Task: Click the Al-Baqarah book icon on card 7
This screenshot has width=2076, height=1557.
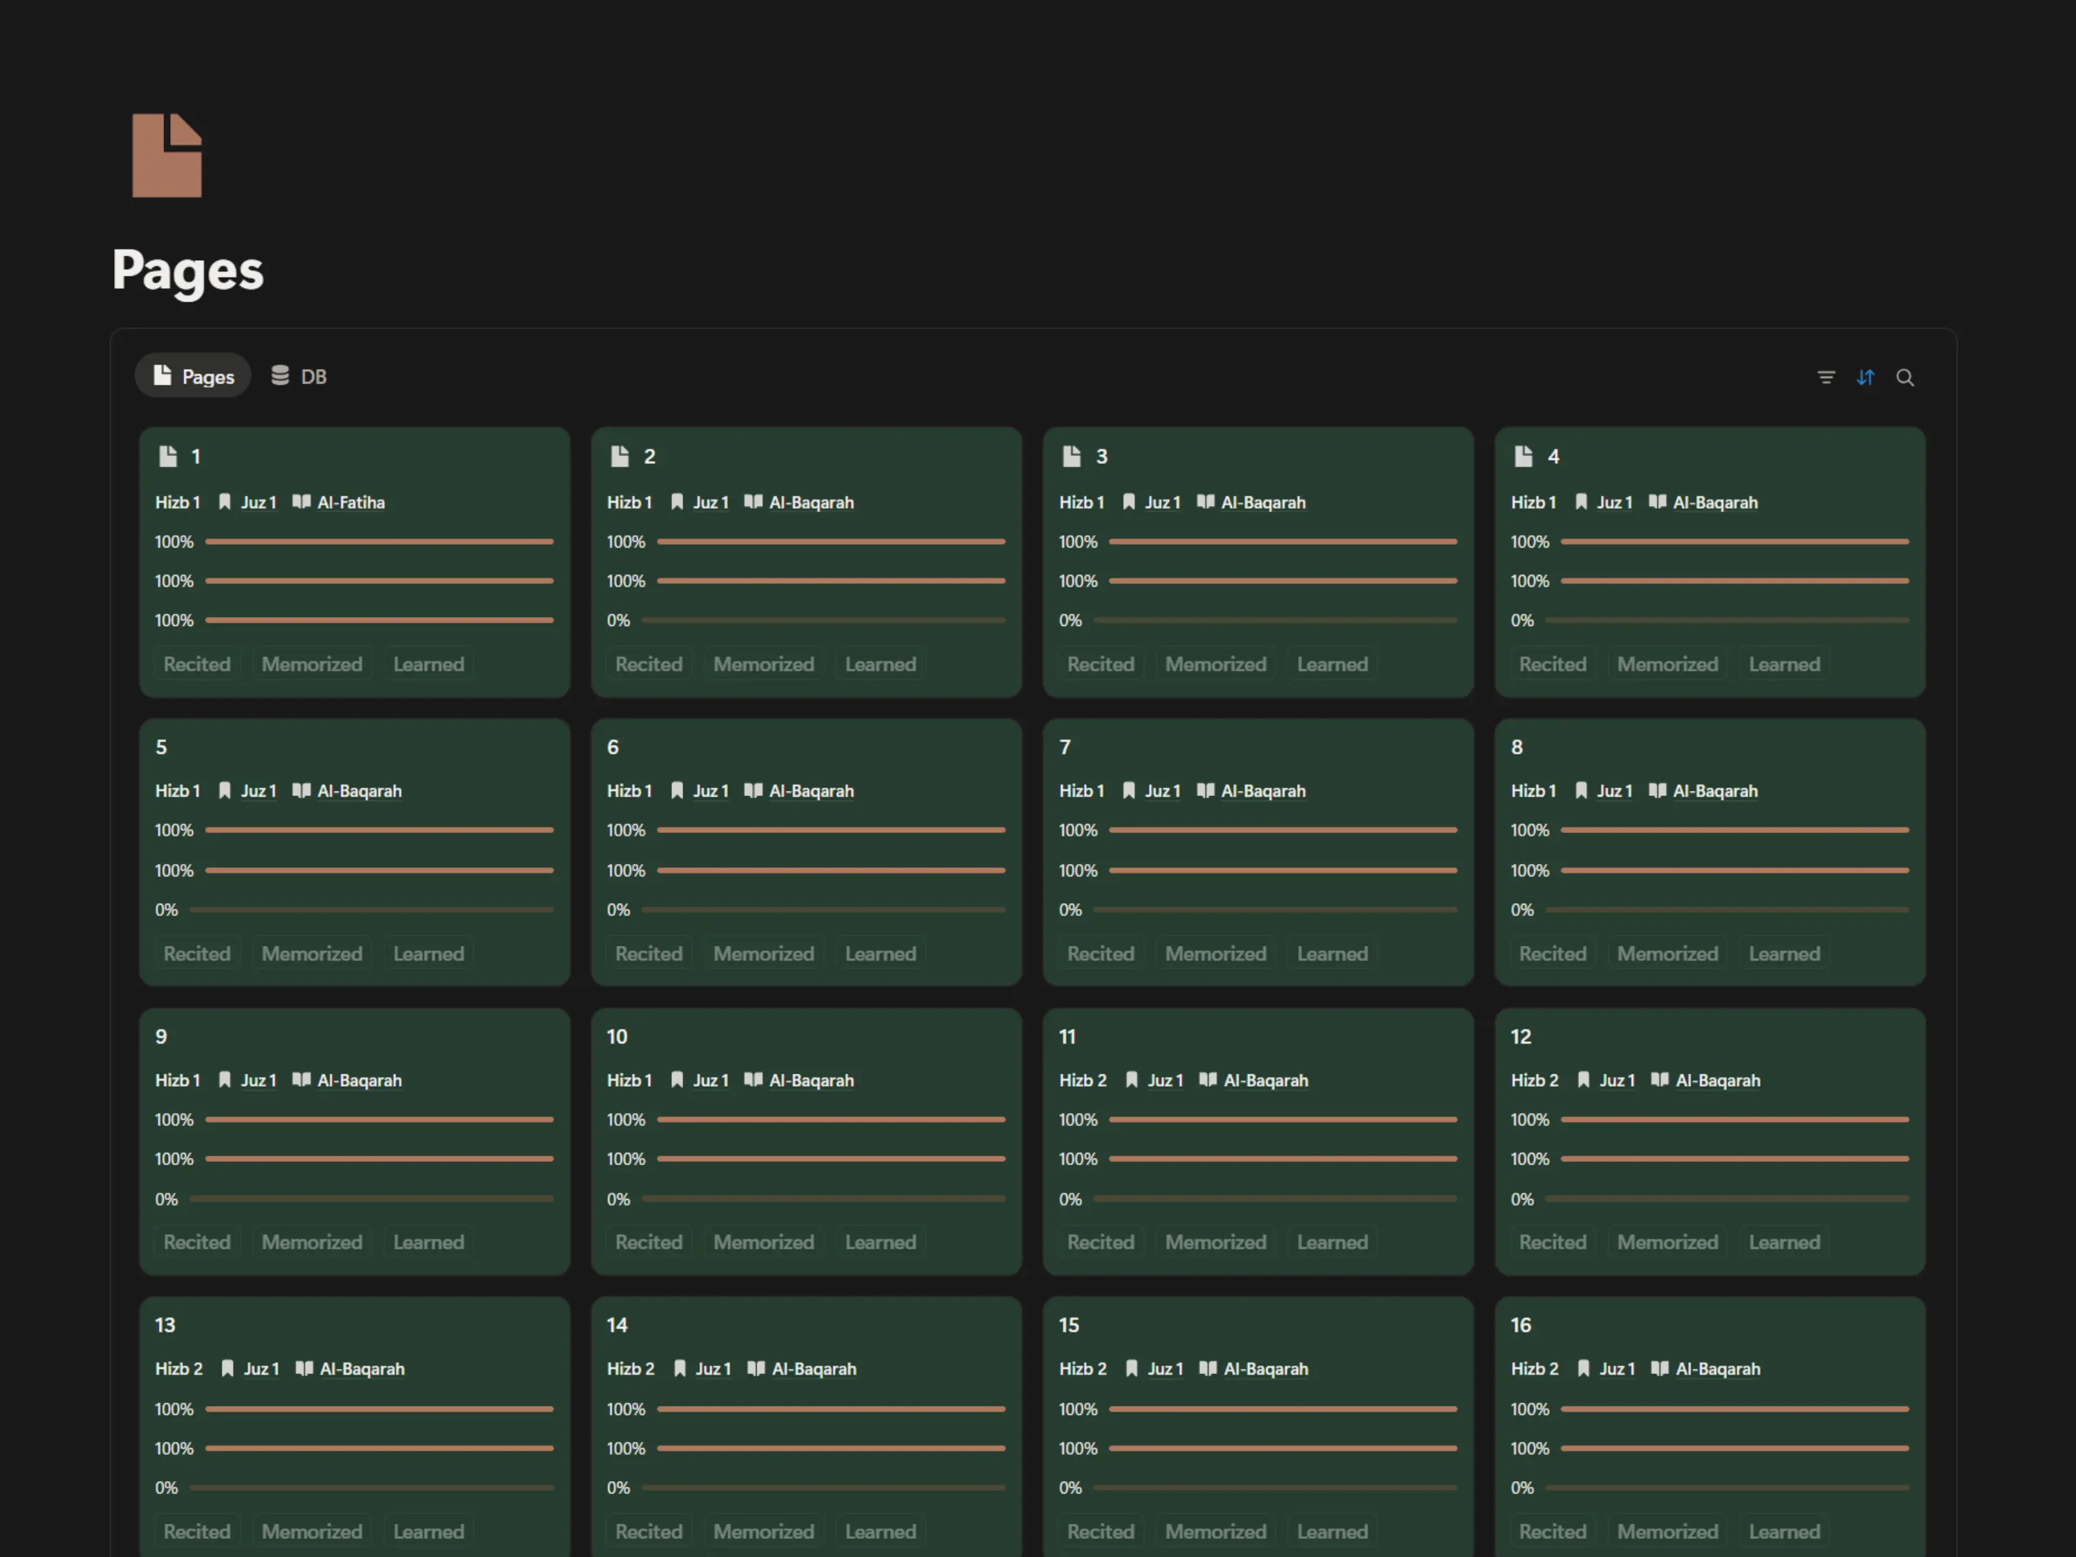Action: point(1205,790)
